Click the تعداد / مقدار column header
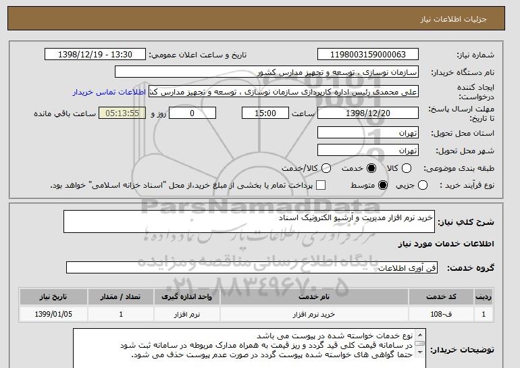This screenshot has height=368, width=520. (x=121, y=296)
